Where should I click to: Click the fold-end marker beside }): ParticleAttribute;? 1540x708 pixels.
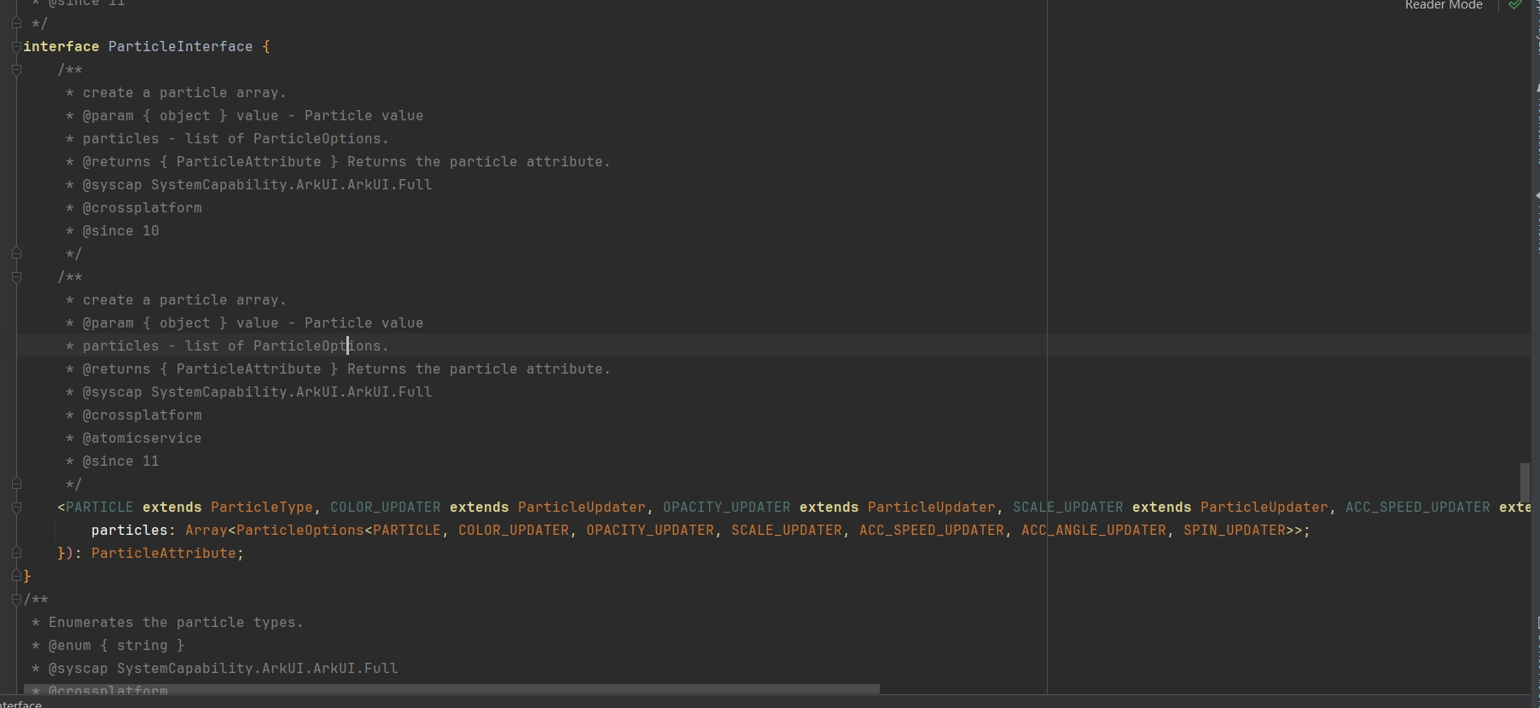(16, 553)
